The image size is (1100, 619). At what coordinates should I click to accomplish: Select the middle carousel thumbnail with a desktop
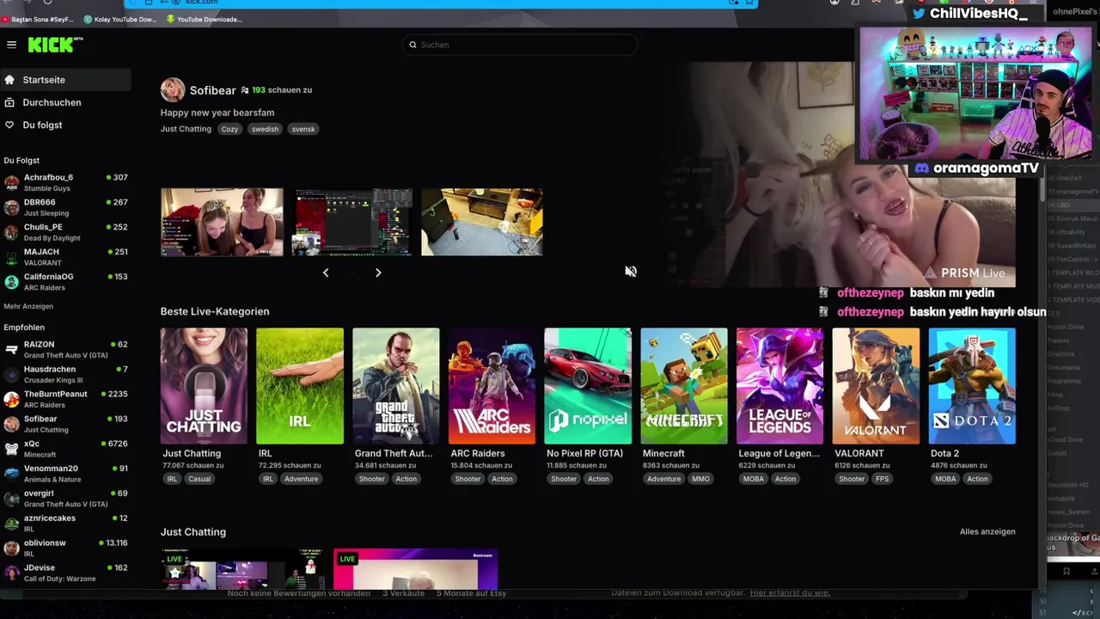point(354,222)
